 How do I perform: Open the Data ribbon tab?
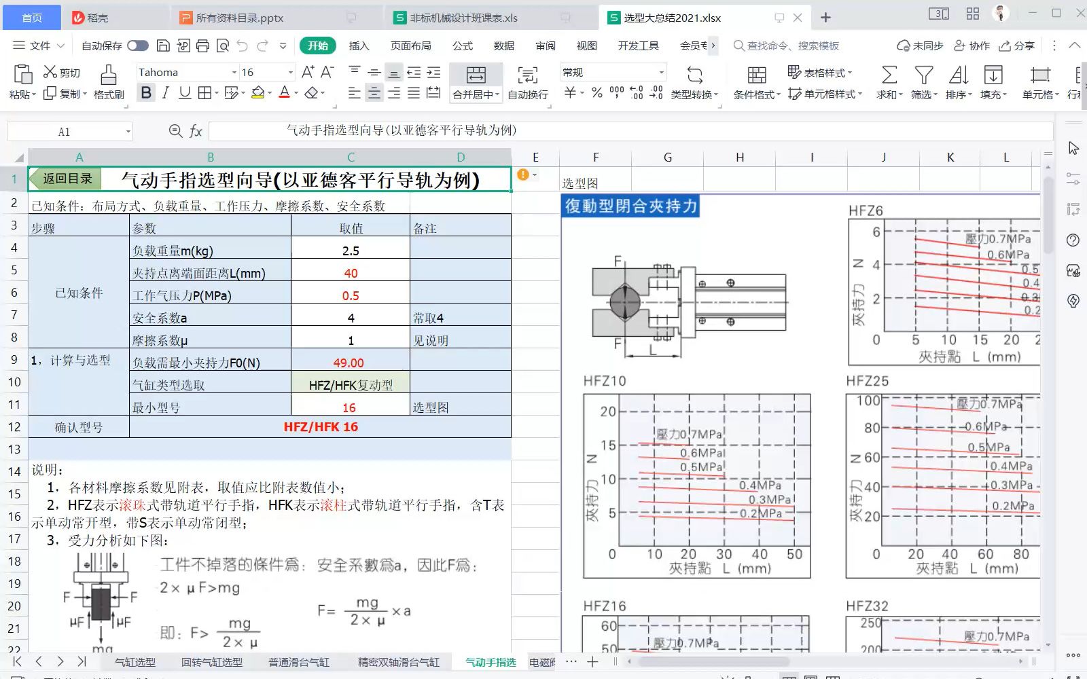click(x=503, y=45)
